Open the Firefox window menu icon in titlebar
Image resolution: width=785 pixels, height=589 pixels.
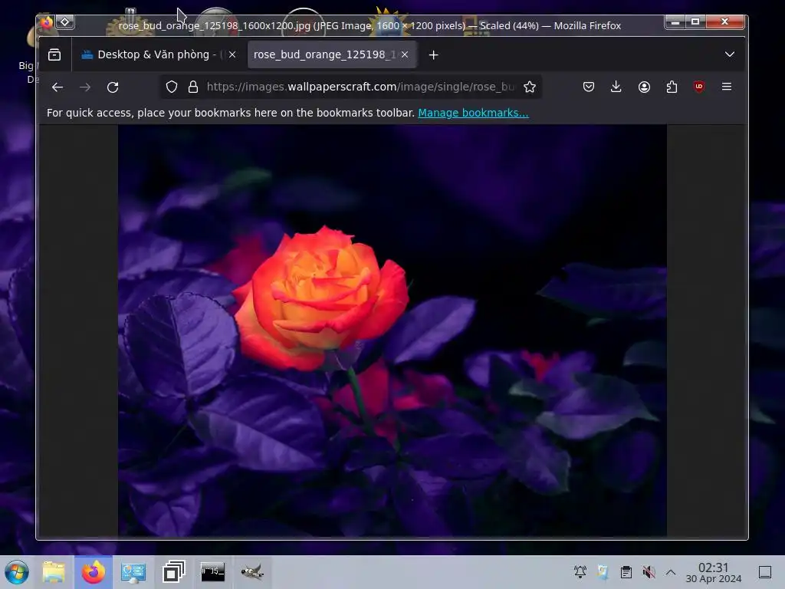coord(47,22)
